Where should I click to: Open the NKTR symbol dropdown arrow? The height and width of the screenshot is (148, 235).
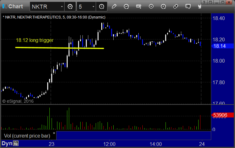click(62, 6)
